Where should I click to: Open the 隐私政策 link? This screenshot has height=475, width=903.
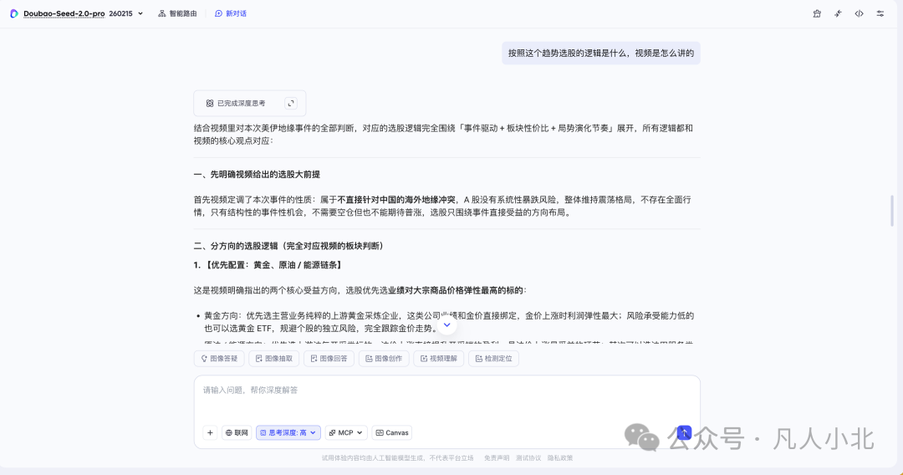coord(559,457)
